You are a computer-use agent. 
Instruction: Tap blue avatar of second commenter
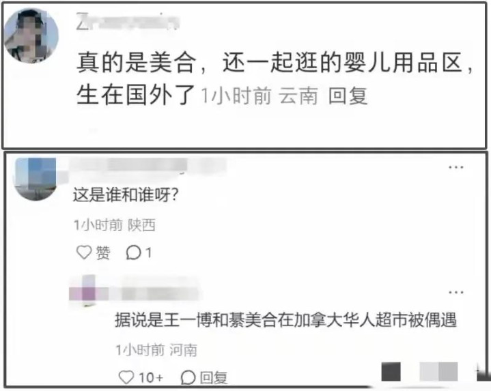(35, 178)
